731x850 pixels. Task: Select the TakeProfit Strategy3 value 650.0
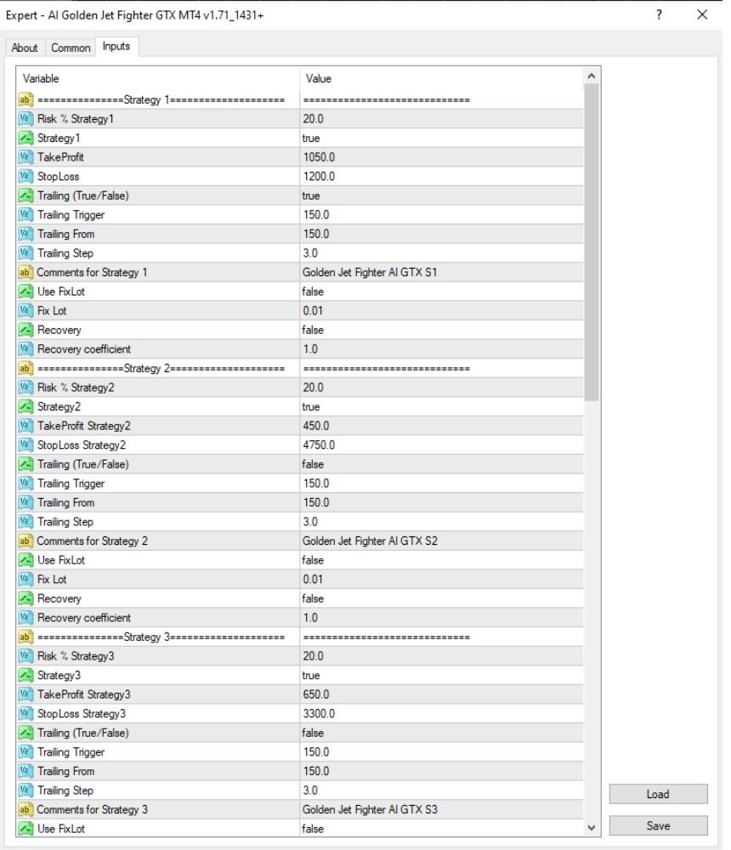(316, 694)
